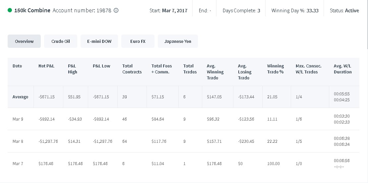Screen dimensions: 368x183
Task: Switch to the Overview tab
Action: 24,41
